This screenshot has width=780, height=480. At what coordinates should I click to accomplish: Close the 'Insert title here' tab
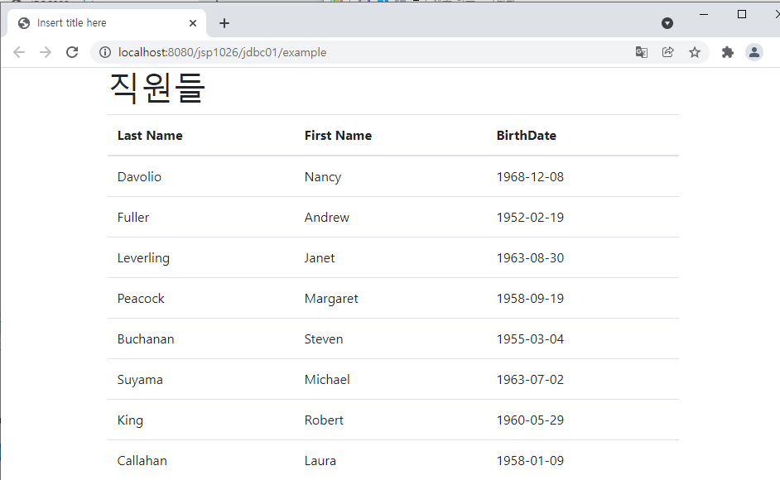193,23
